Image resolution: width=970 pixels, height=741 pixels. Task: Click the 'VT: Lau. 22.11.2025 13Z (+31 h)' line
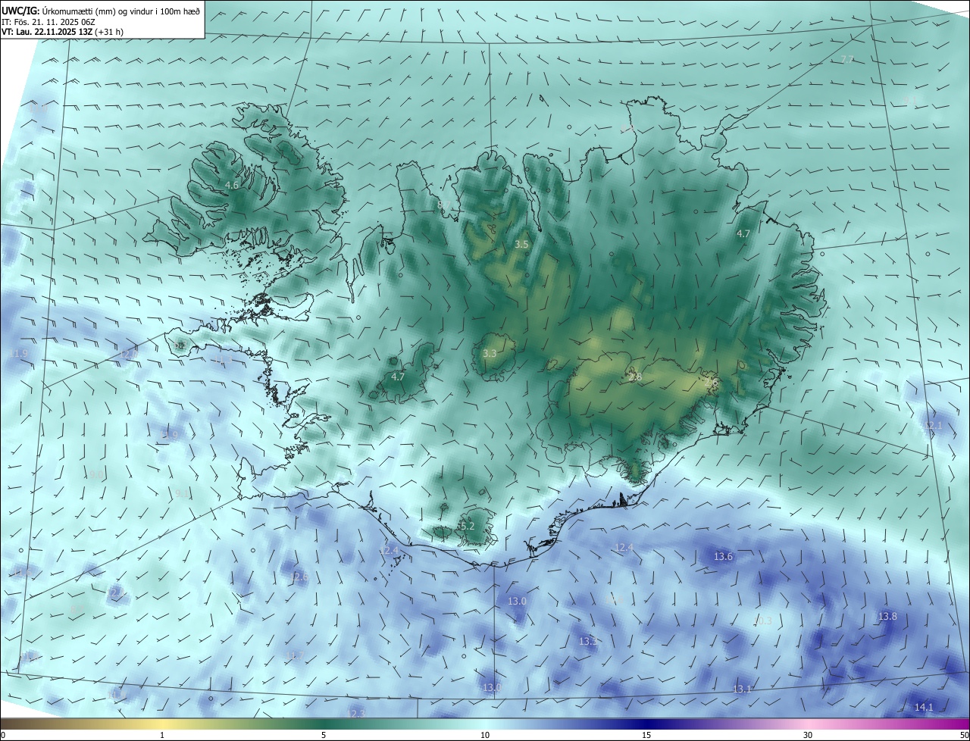(63, 32)
